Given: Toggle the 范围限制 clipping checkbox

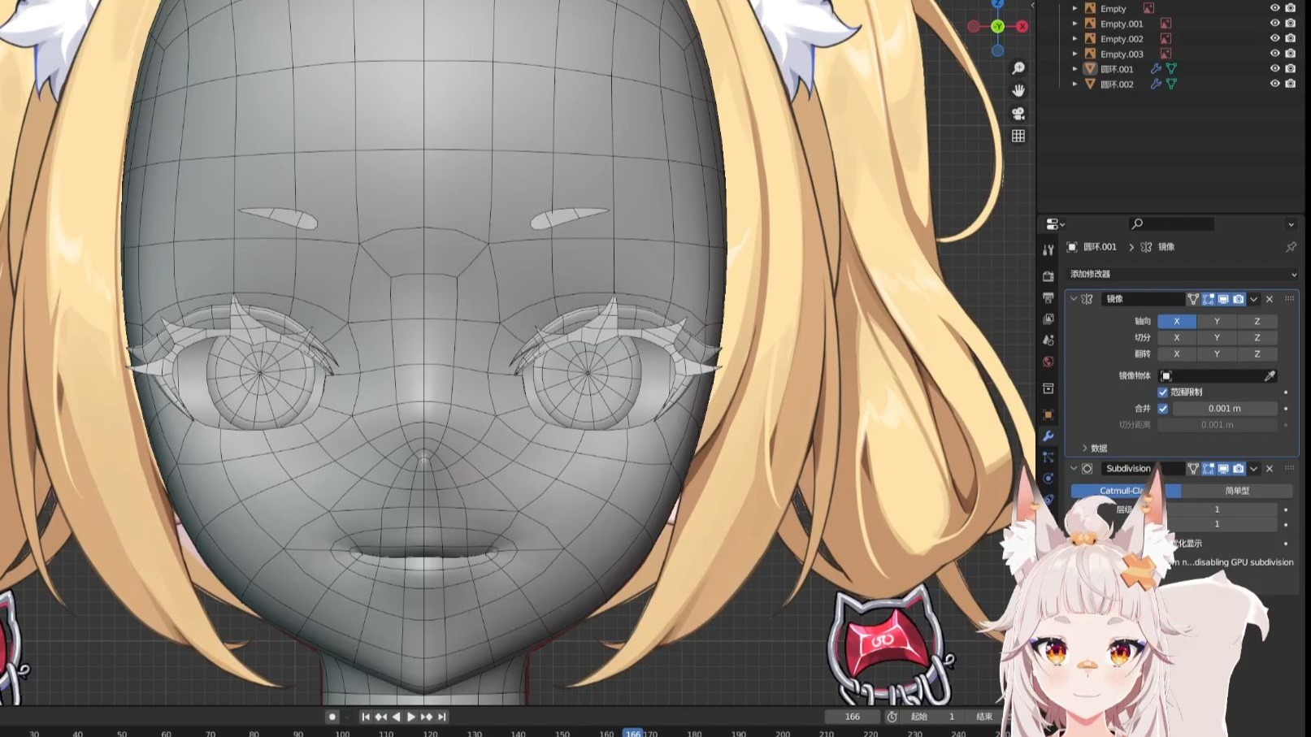Looking at the screenshot, I should click(1163, 392).
